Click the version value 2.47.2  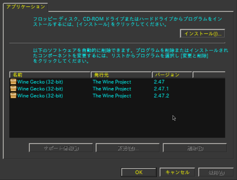[x=162, y=96]
